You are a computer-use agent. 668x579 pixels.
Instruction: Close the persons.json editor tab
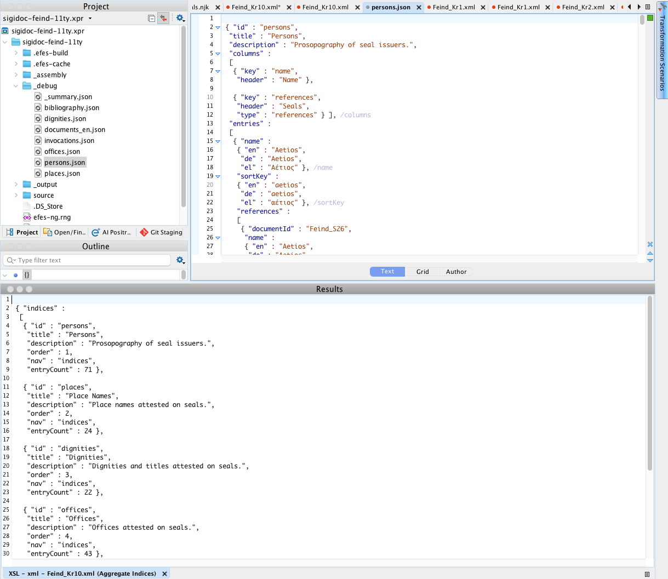(x=419, y=8)
